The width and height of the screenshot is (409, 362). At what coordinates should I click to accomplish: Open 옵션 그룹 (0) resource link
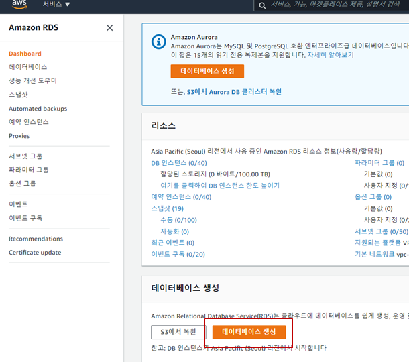pyautogui.click(x=373, y=197)
